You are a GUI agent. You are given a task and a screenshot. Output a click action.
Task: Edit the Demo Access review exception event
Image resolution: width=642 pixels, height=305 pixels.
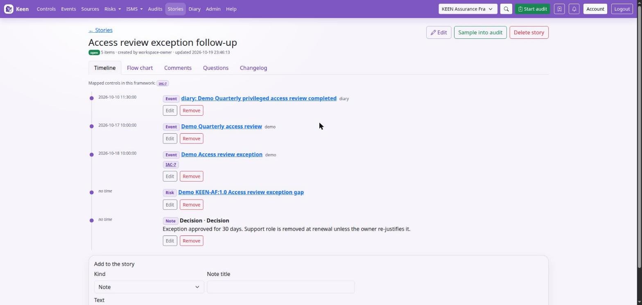170,177
